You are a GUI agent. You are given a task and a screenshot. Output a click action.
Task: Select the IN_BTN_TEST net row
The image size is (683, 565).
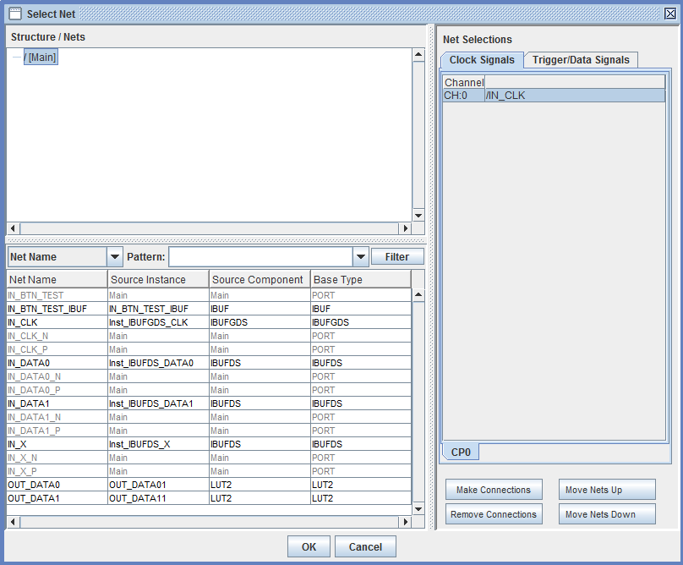click(209, 295)
